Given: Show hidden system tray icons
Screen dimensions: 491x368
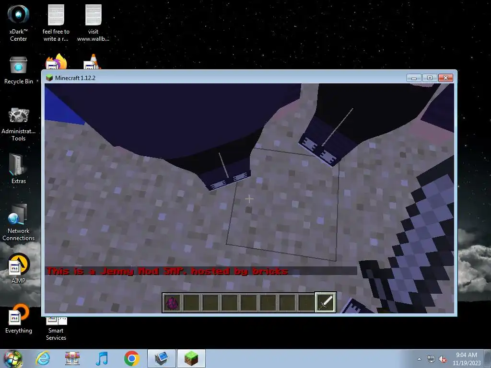Looking at the screenshot, I should pos(419,359).
